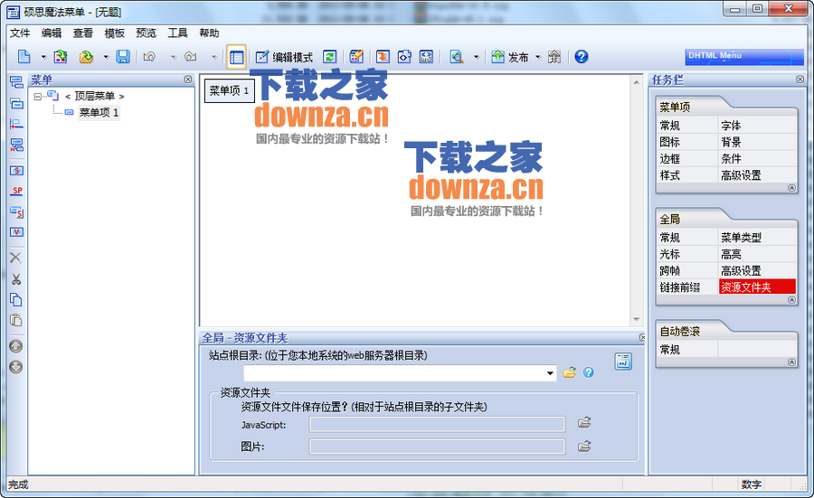Click the green refresh icon in toolbar
This screenshot has height=498, width=814.
tap(329, 57)
